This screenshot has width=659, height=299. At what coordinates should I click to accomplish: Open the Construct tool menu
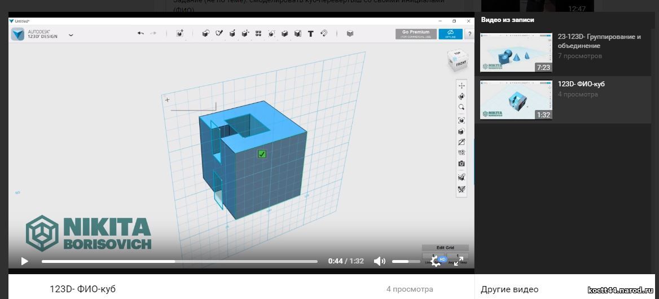[232, 34]
